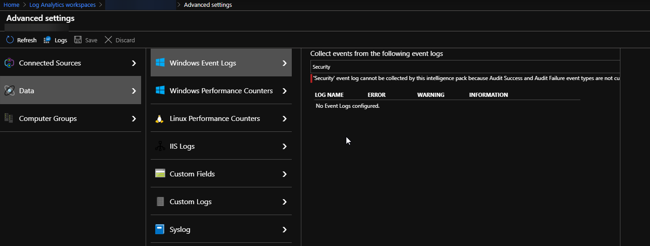
Task: Open Windows Performance Counters chevron arrow
Action: (284, 91)
